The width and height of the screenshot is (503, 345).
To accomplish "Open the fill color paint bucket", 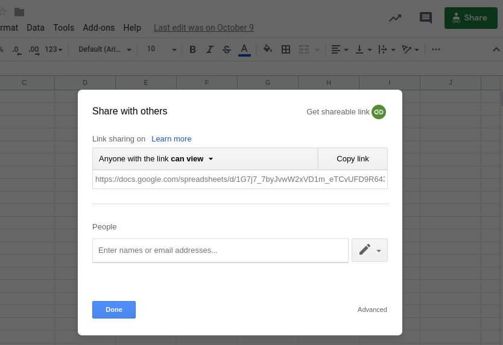I will 268,49.
